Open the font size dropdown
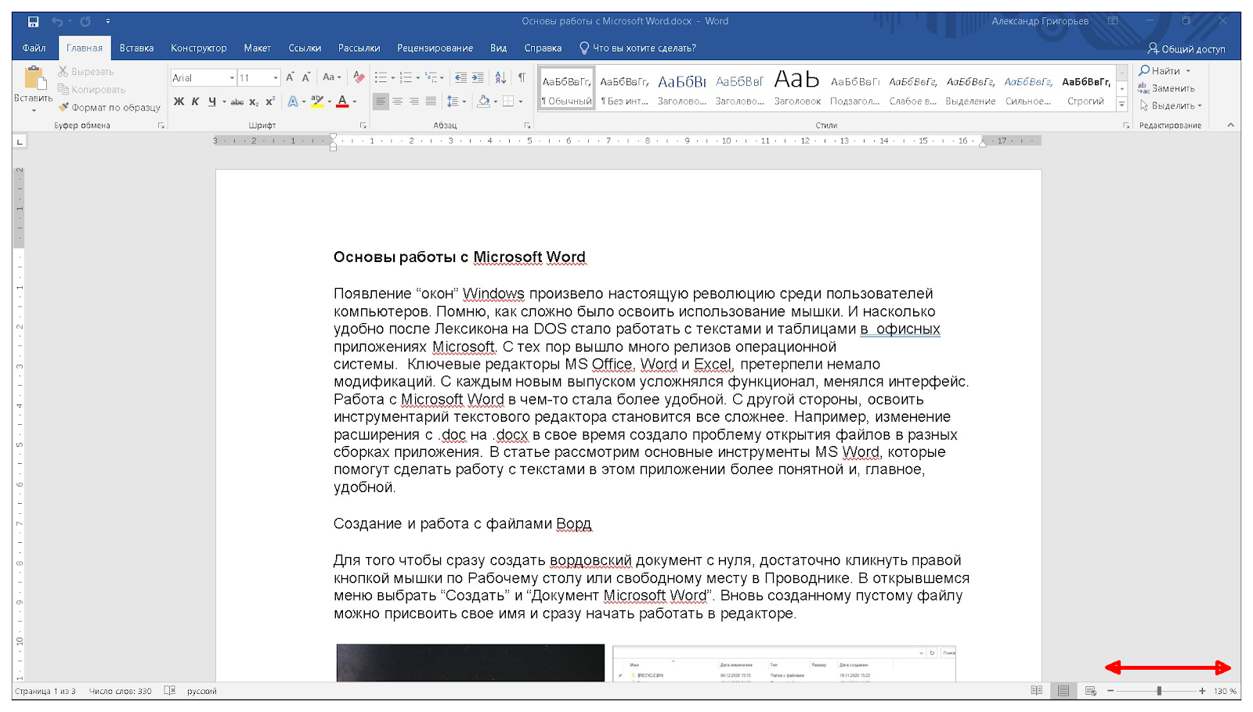The width and height of the screenshot is (1253, 712). pyautogui.click(x=276, y=78)
